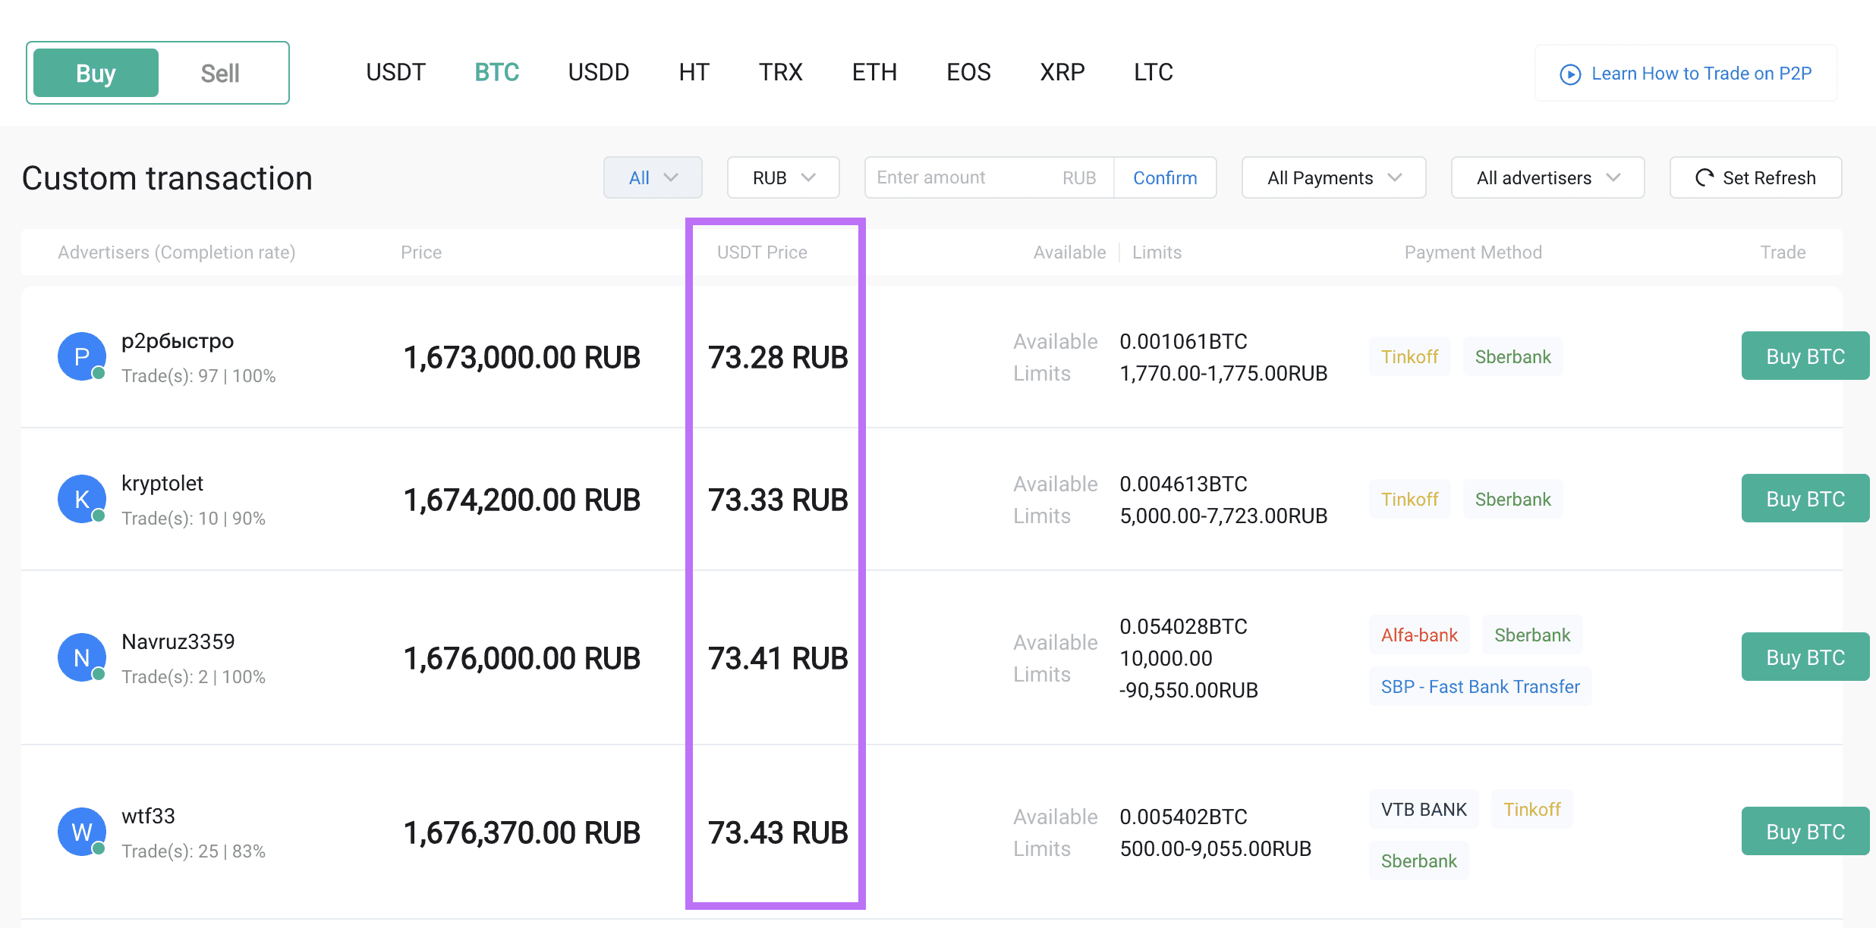This screenshot has width=1876, height=928.
Task: Open advertiser p2pбыстро profile name
Action: pos(178,341)
